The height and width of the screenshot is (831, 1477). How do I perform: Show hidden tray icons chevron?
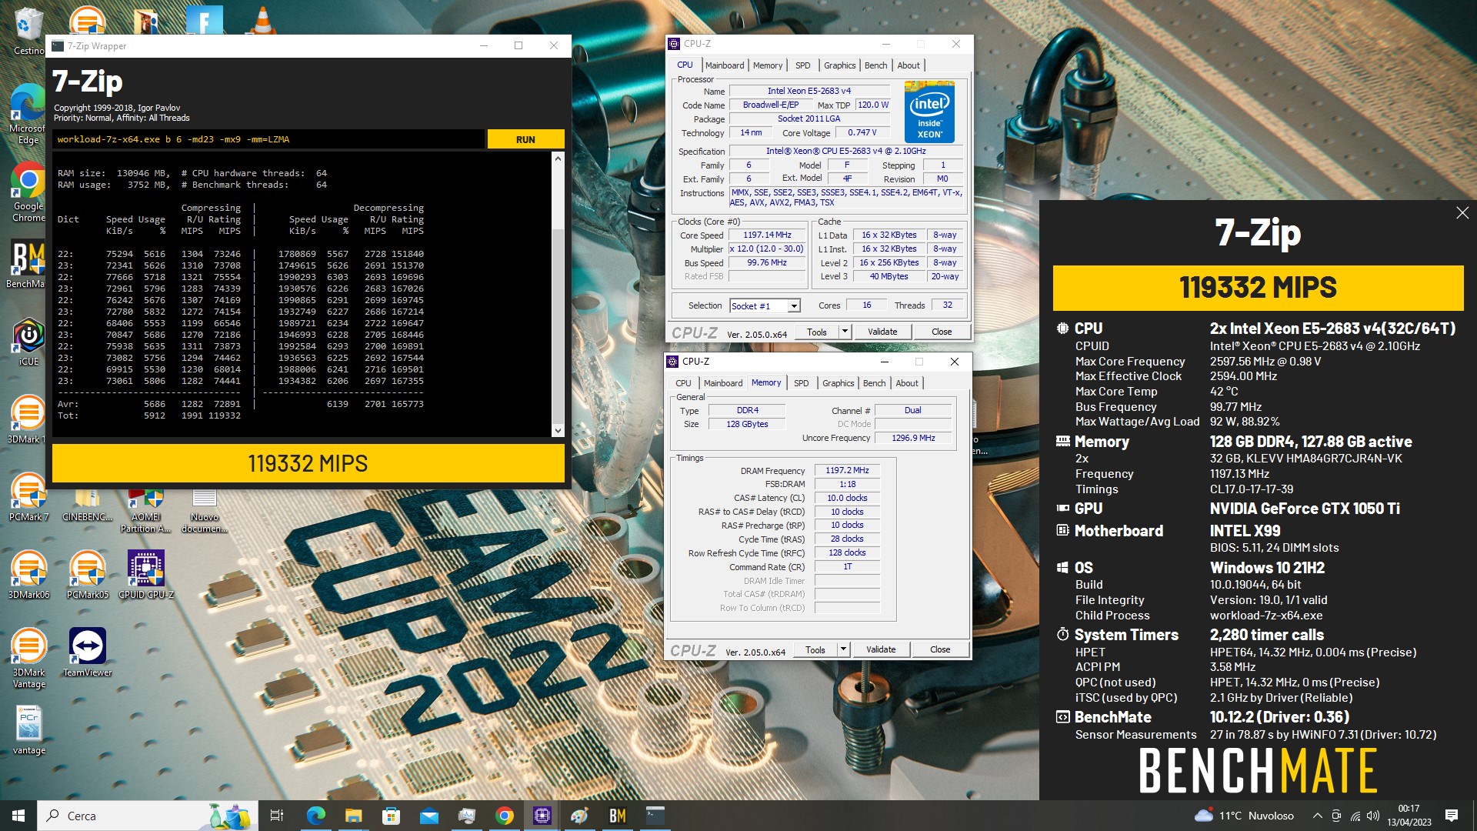(x=1317, y=816)
